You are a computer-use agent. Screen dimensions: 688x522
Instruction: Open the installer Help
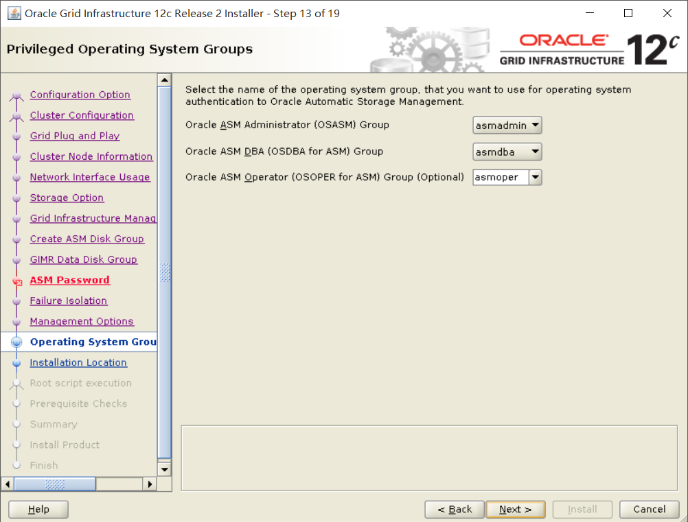[38, 509]
